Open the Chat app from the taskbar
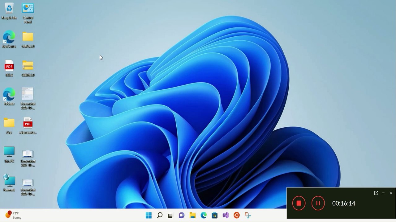This screenshot has width=396, height=222. [x=182, y=215]
